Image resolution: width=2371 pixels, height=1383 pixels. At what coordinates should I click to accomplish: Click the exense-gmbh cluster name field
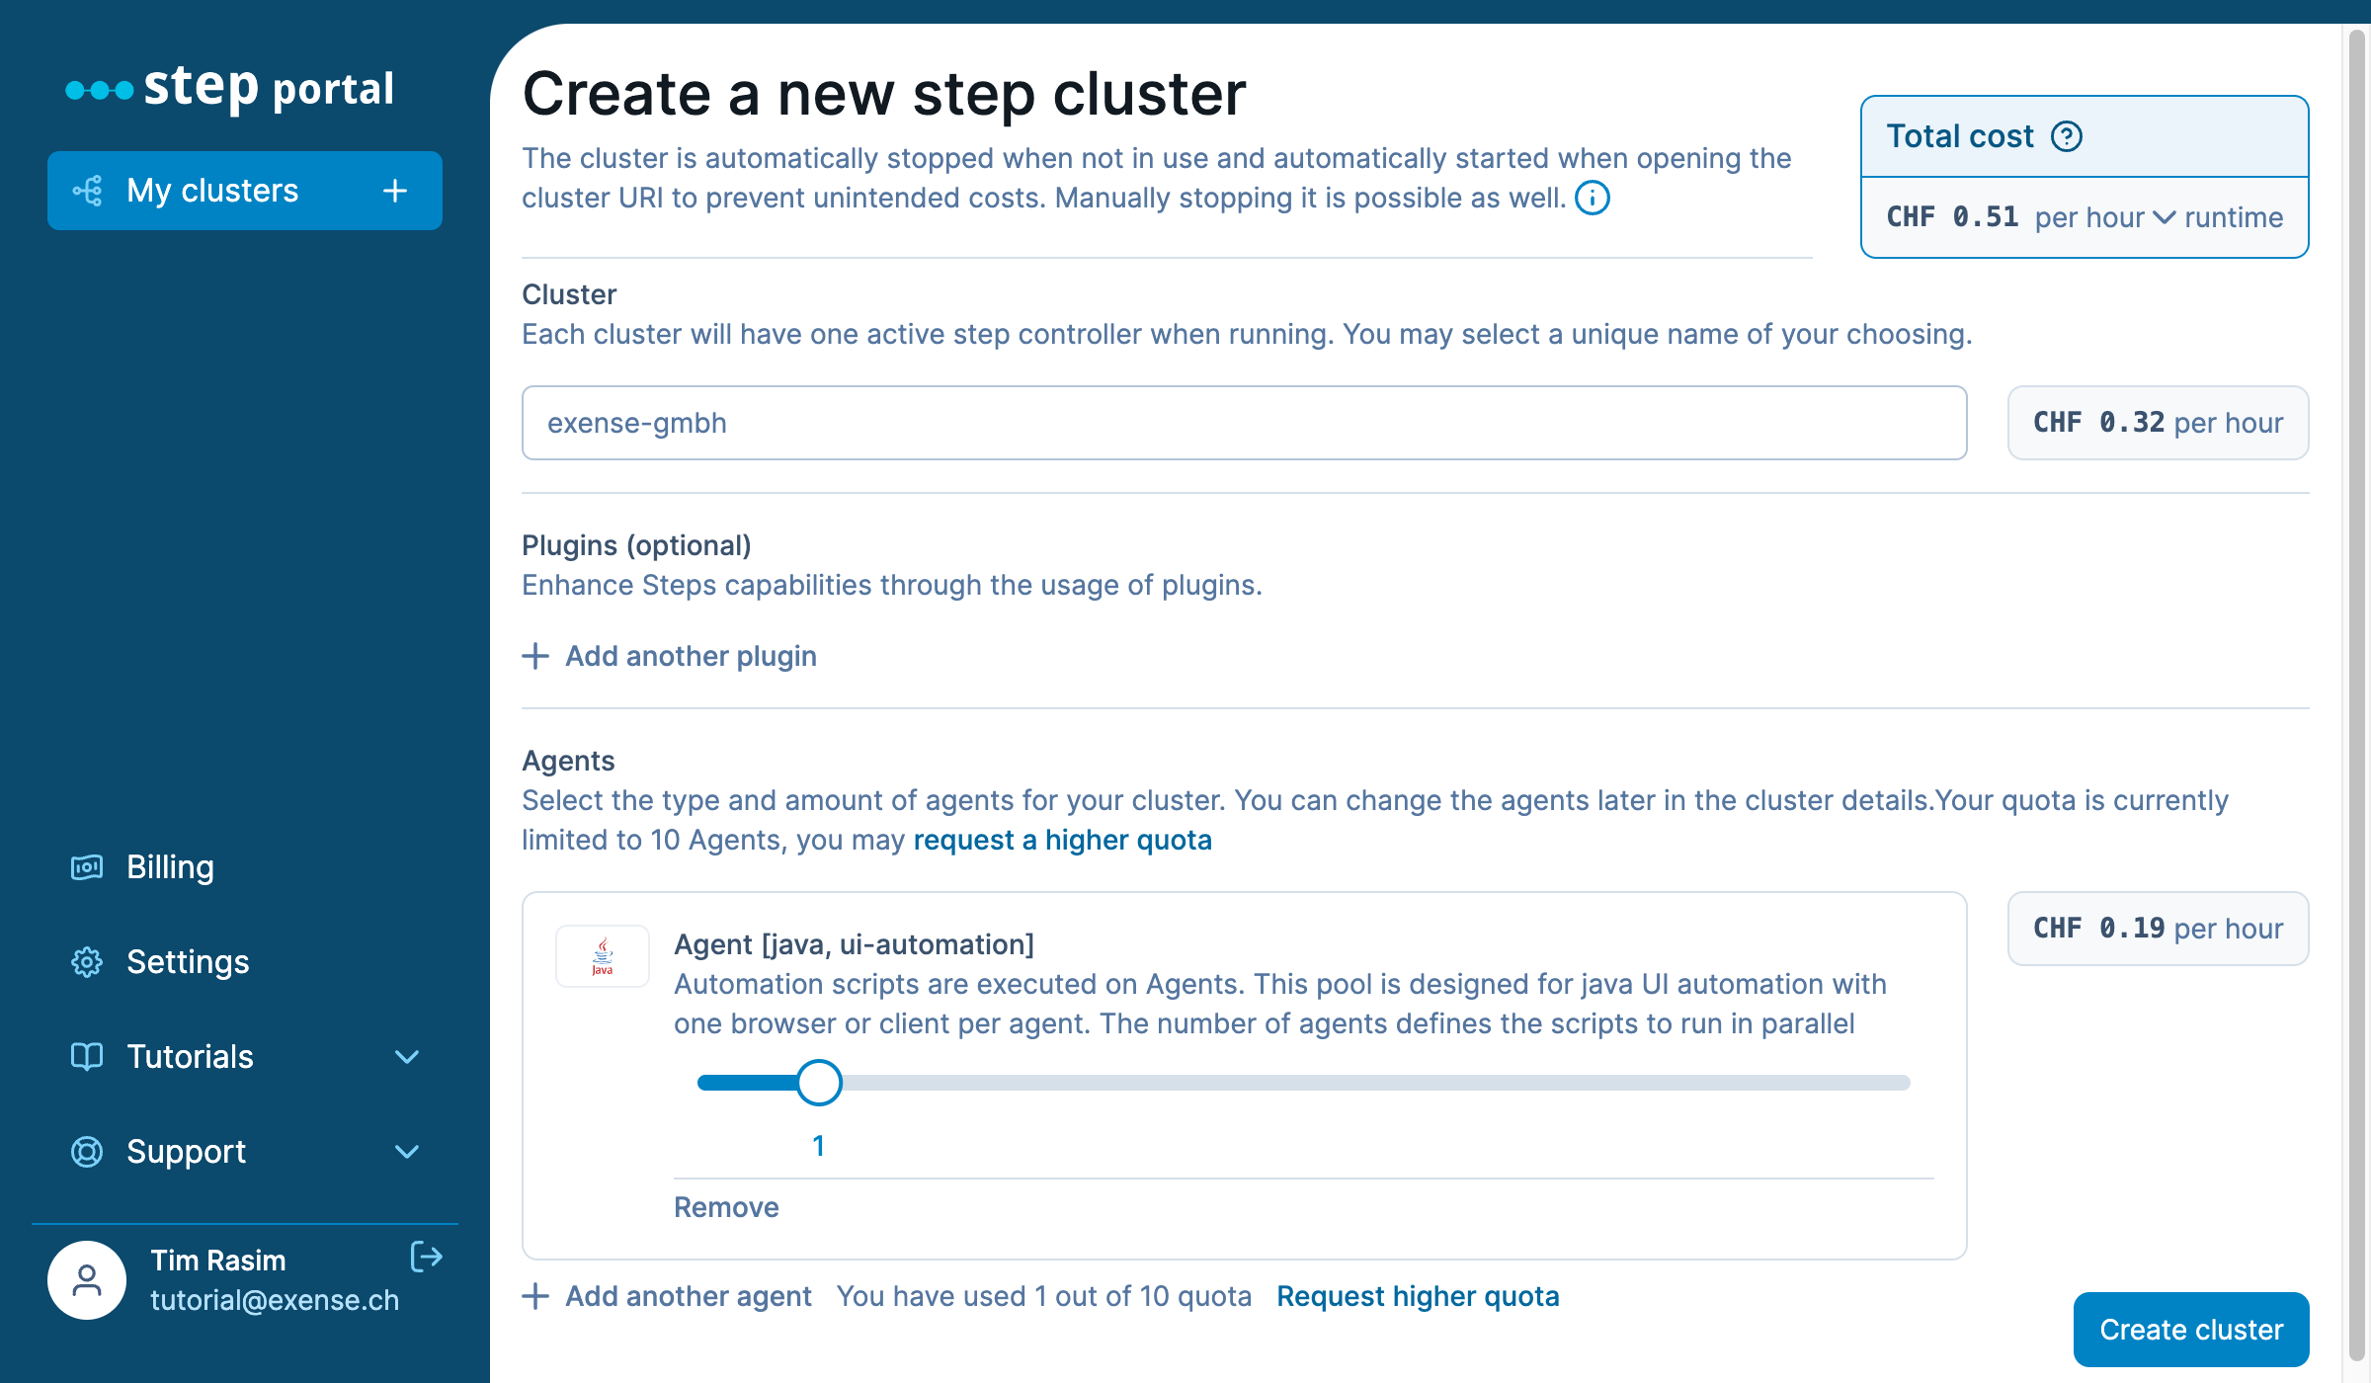pyautogui.click(x=1243, y=423)
